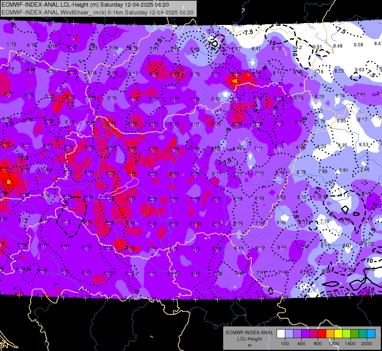Click the grid value 8.67
Screen dimensions: 382x351
(x=48, y=145)
